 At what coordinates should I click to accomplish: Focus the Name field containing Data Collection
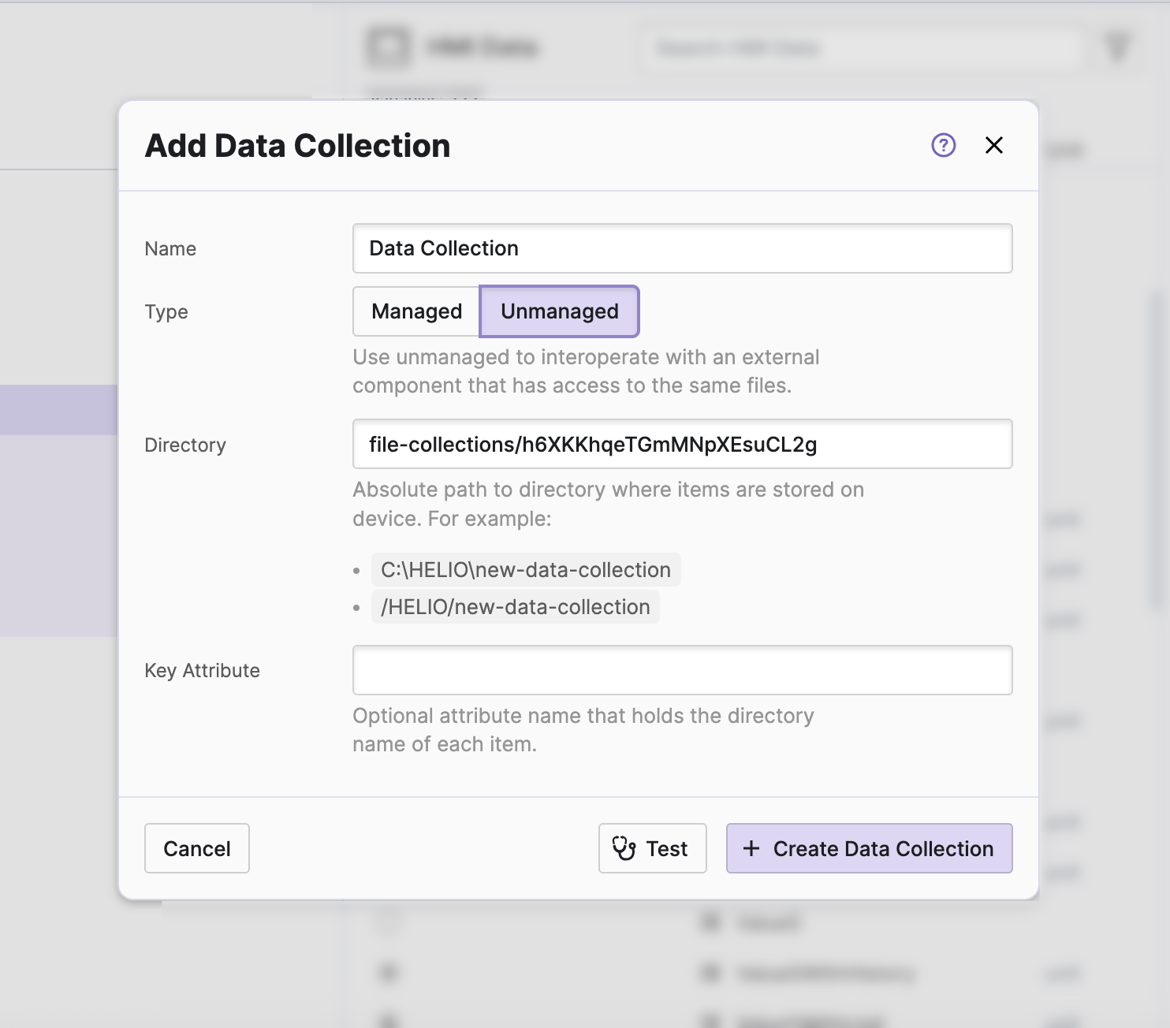point(682,248)
